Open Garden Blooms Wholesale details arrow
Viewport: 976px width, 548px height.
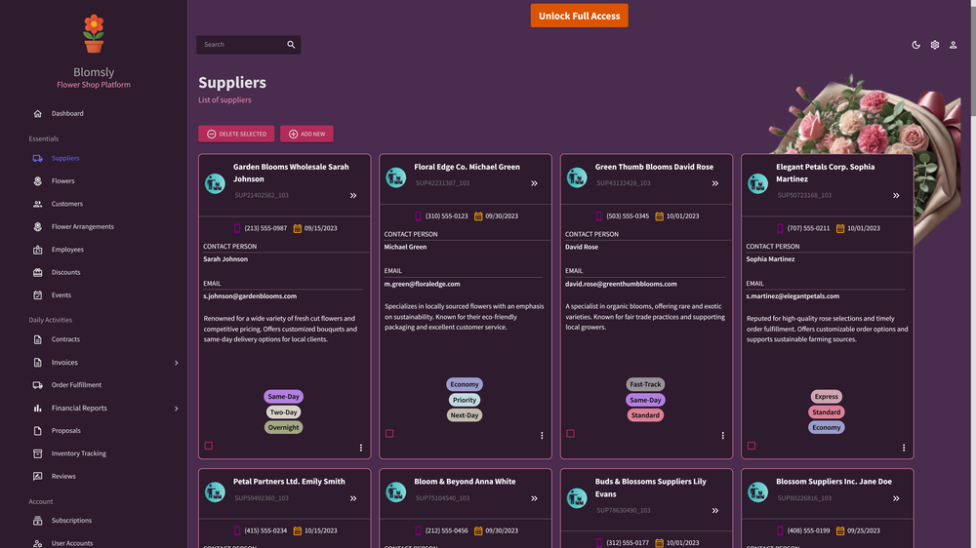(x=353, y=195)
